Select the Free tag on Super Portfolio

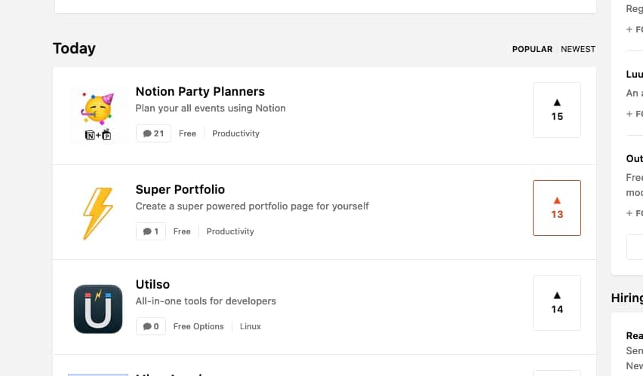click(x=182, y=231)
